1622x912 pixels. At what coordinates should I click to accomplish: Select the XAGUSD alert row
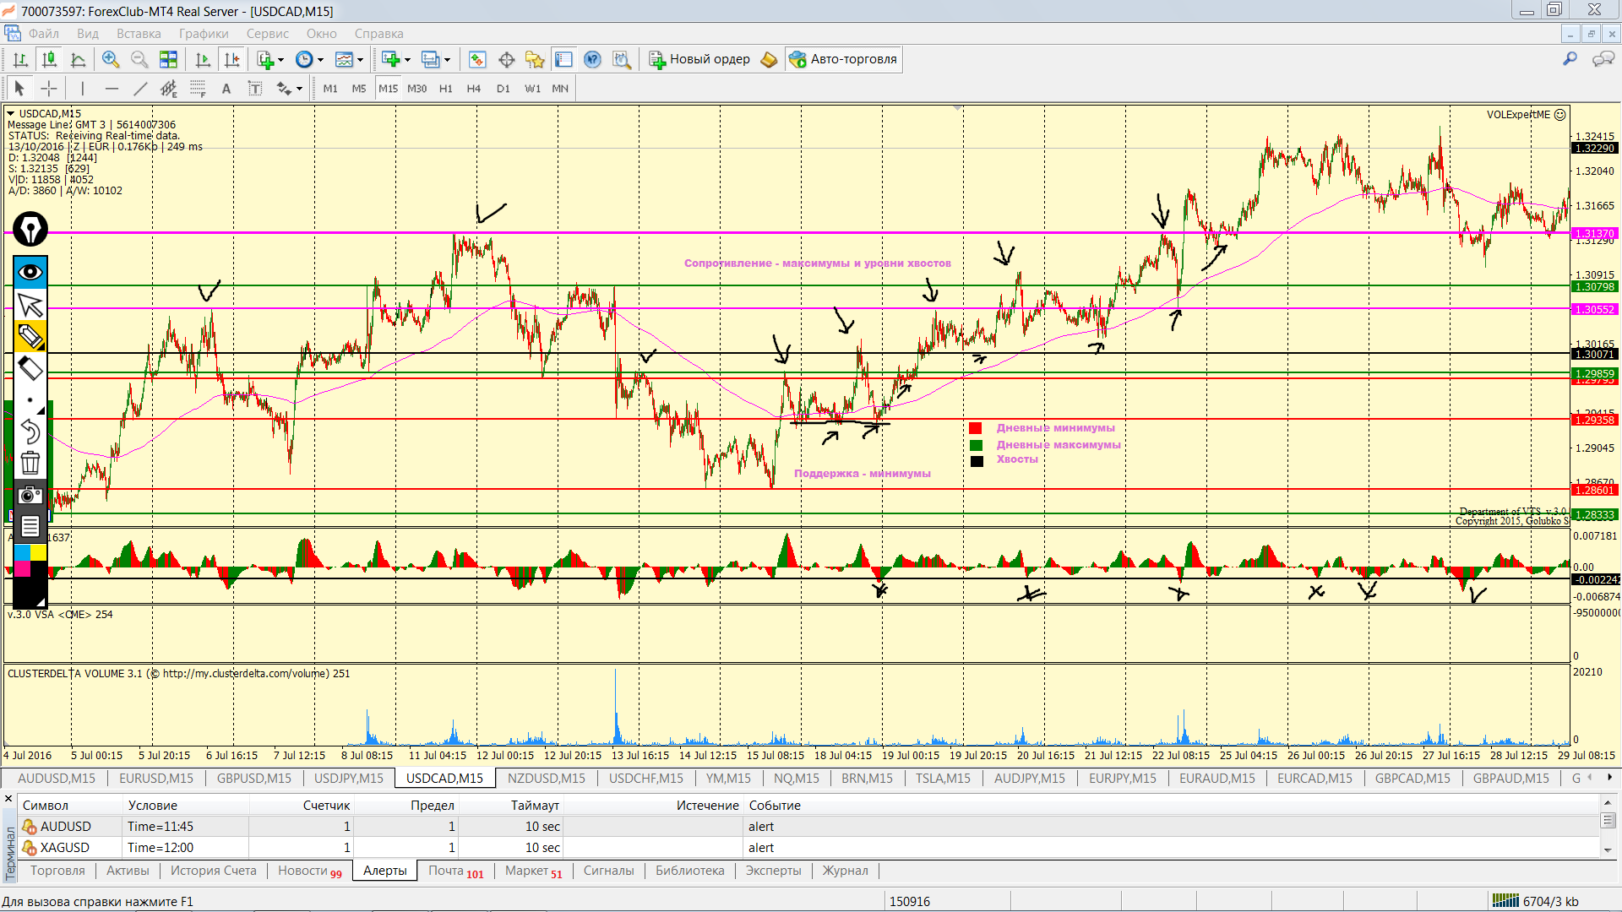pos(809,847)
